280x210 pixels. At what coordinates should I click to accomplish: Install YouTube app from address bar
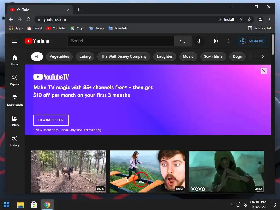(226, 19)
